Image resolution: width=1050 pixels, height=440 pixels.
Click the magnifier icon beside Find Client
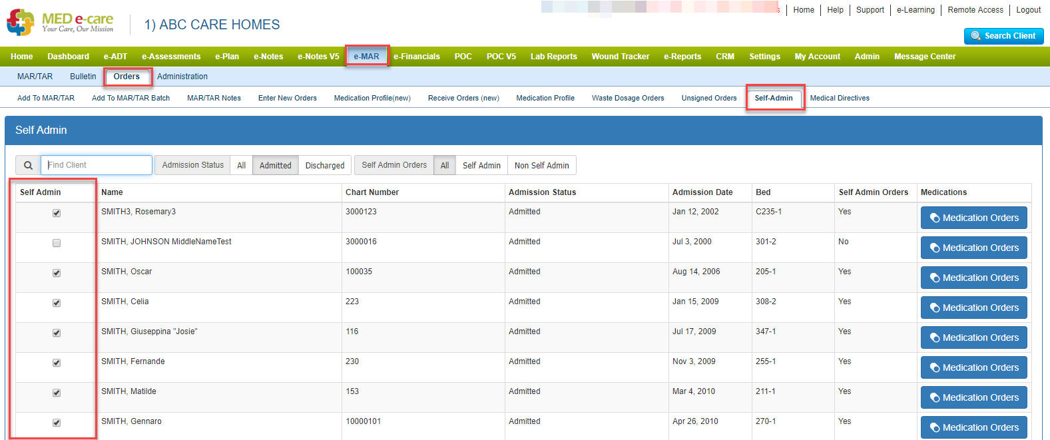(x=28, y=165)
